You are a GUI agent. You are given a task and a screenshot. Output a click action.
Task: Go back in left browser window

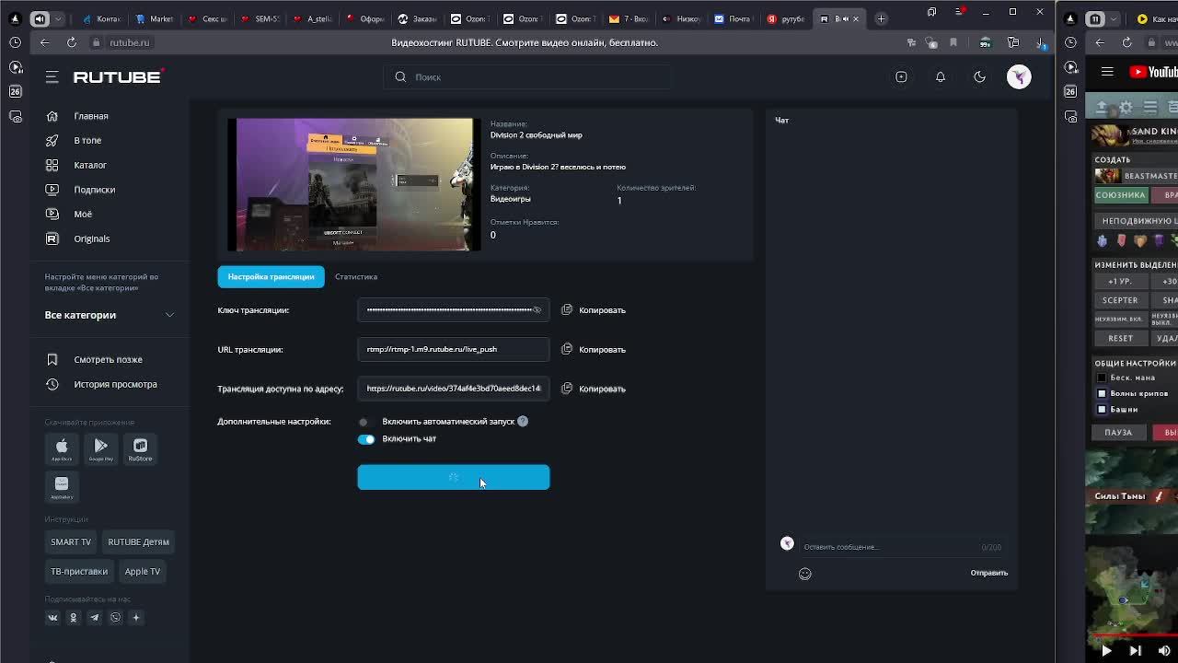44,42
